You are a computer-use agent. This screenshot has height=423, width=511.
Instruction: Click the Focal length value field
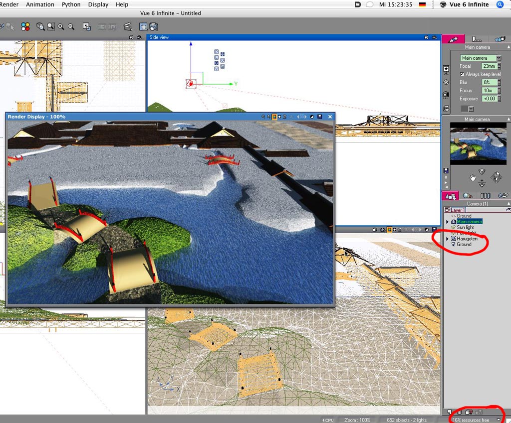tap(489, 66)
